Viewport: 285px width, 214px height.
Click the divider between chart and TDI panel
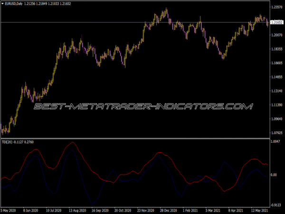133,138
